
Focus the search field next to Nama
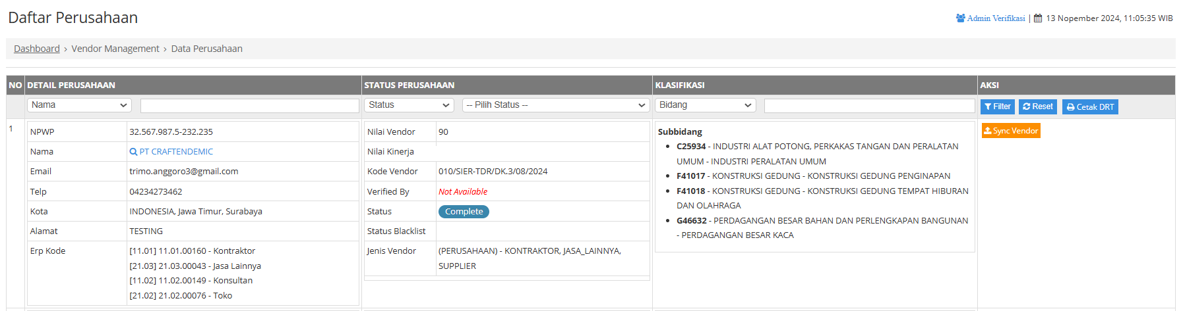pyautogui.click(x=249, y=105)
